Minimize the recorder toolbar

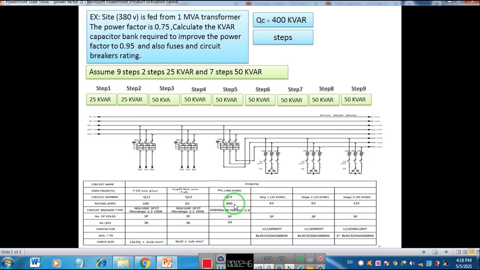[x=310, y=259]
